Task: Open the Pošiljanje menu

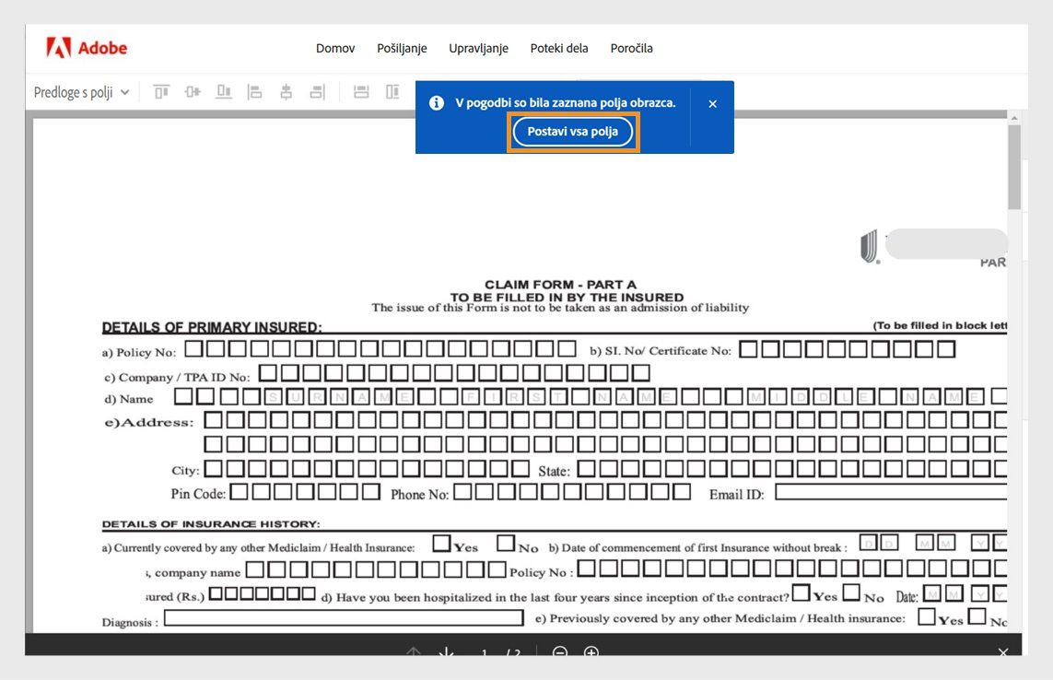Action: (x=402, y=49)
